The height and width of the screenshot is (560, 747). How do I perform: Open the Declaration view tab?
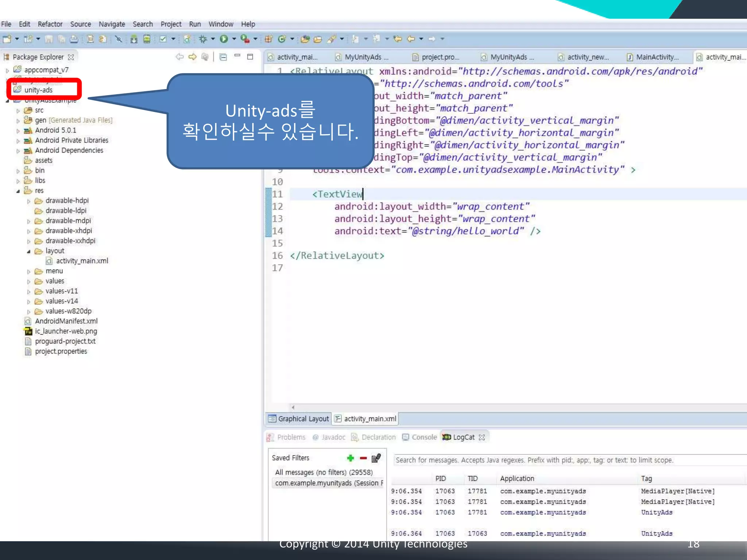click(x=373, y=437)
